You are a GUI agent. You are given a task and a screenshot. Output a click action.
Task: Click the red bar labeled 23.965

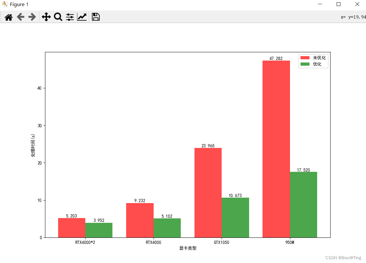[x=208, y=193]
